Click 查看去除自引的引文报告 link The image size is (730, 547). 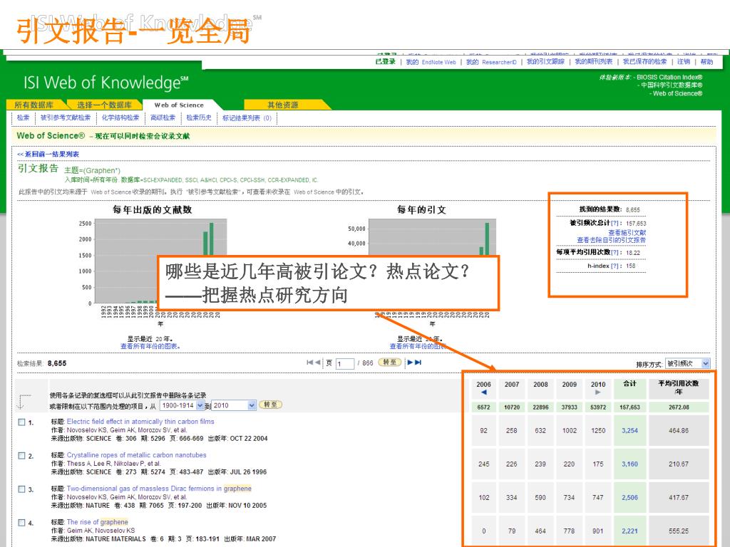(611, 240)
